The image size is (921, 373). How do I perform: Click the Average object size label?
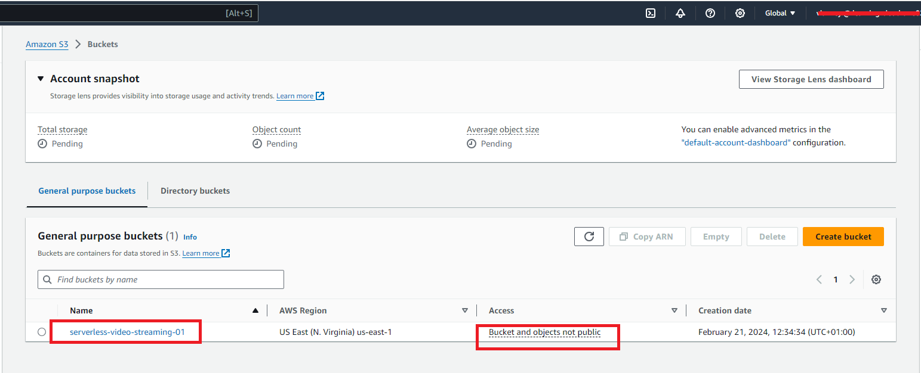[503, 129]
